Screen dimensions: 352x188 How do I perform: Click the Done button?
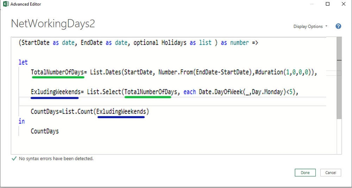click(305, 173)
